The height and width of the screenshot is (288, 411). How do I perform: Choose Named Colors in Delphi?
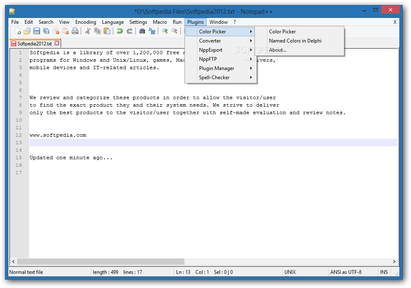coord(299,41)
